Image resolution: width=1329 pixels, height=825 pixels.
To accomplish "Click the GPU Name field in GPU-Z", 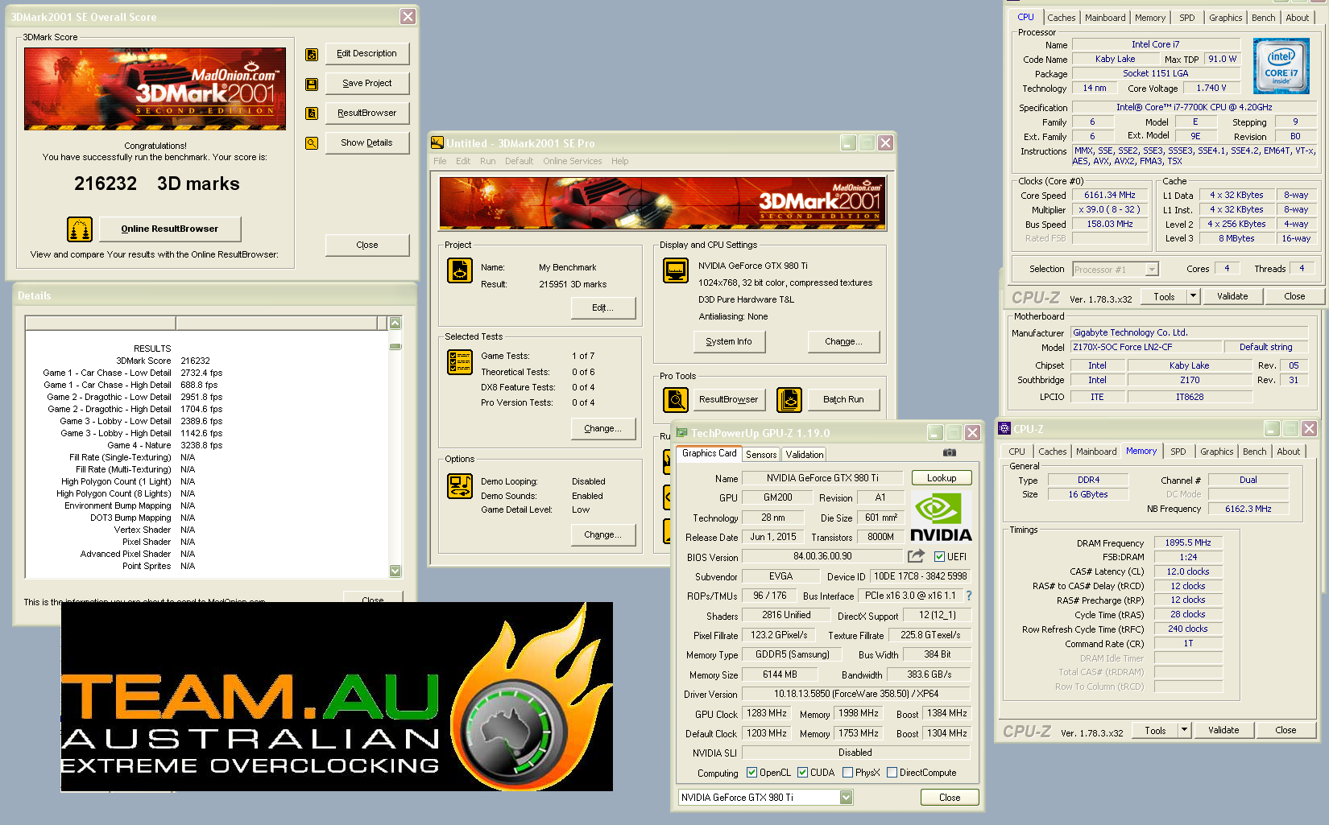I will click(x=822, y=478).
